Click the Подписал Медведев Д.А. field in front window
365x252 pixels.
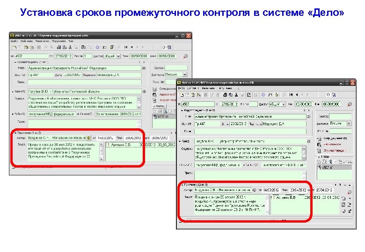[x=284, y=124]
